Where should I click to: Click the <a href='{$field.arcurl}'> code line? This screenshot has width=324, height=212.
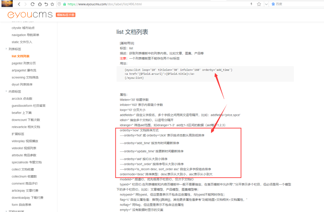[x=159, y=74]
